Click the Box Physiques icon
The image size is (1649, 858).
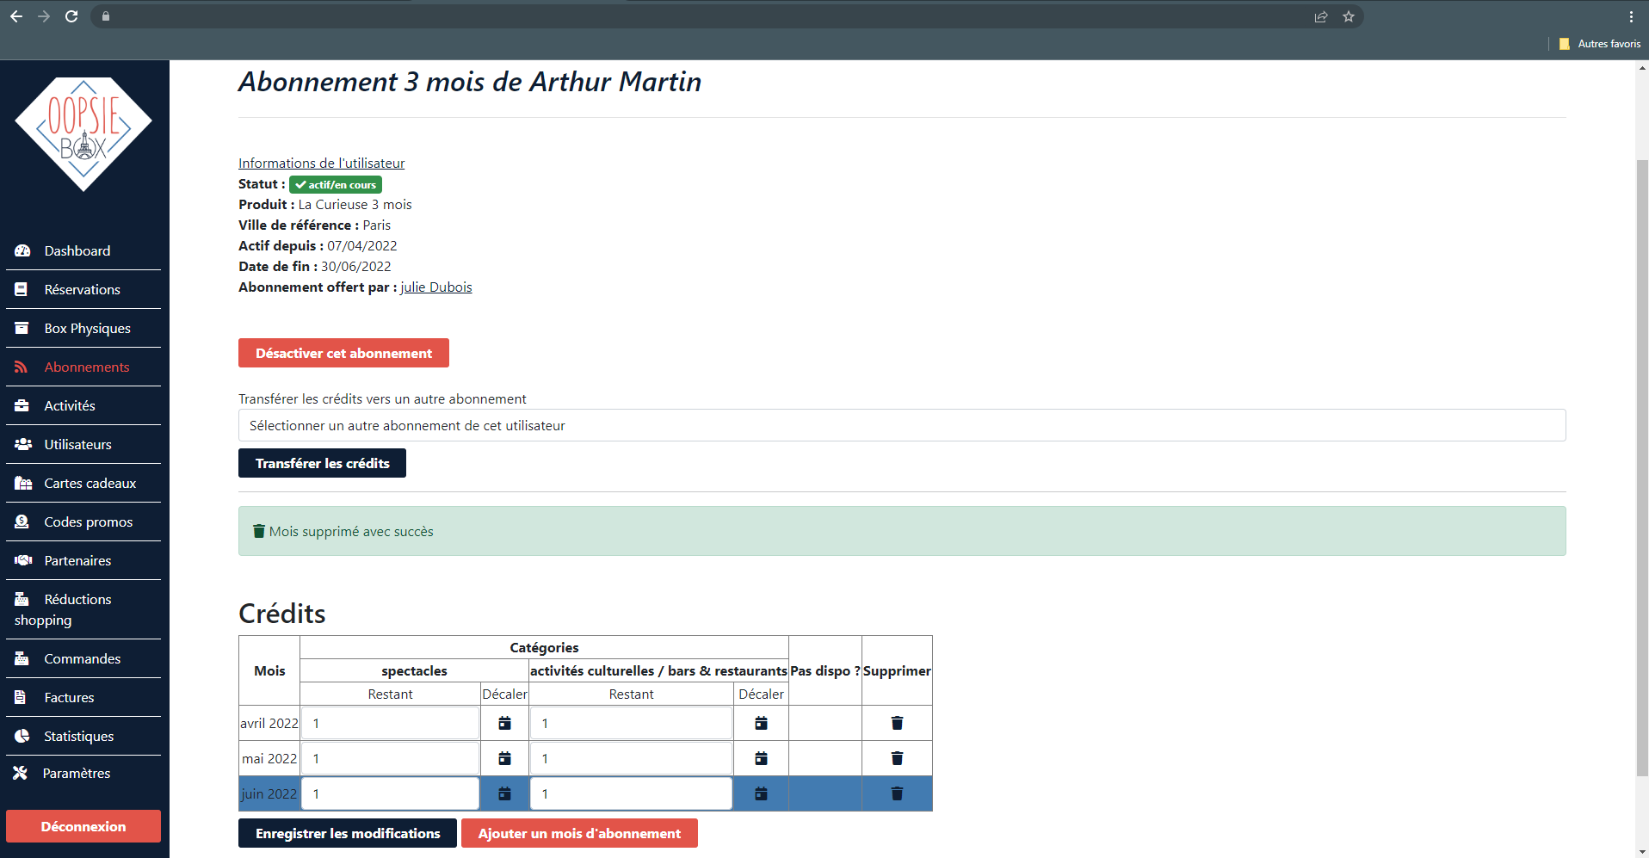tap(21, 328)
